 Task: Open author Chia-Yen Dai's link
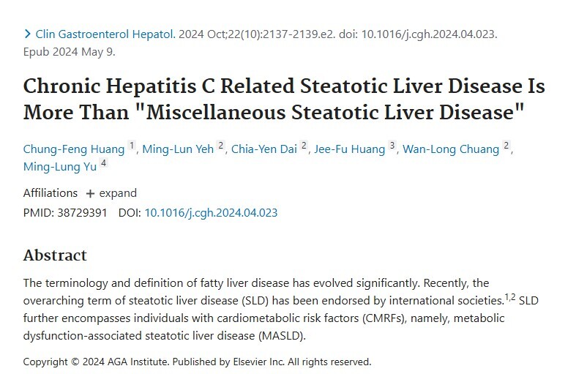click(x=264, y=149)
